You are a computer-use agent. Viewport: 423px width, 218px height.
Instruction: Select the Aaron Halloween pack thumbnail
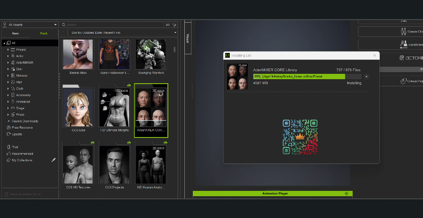click(x=115, y=54)
